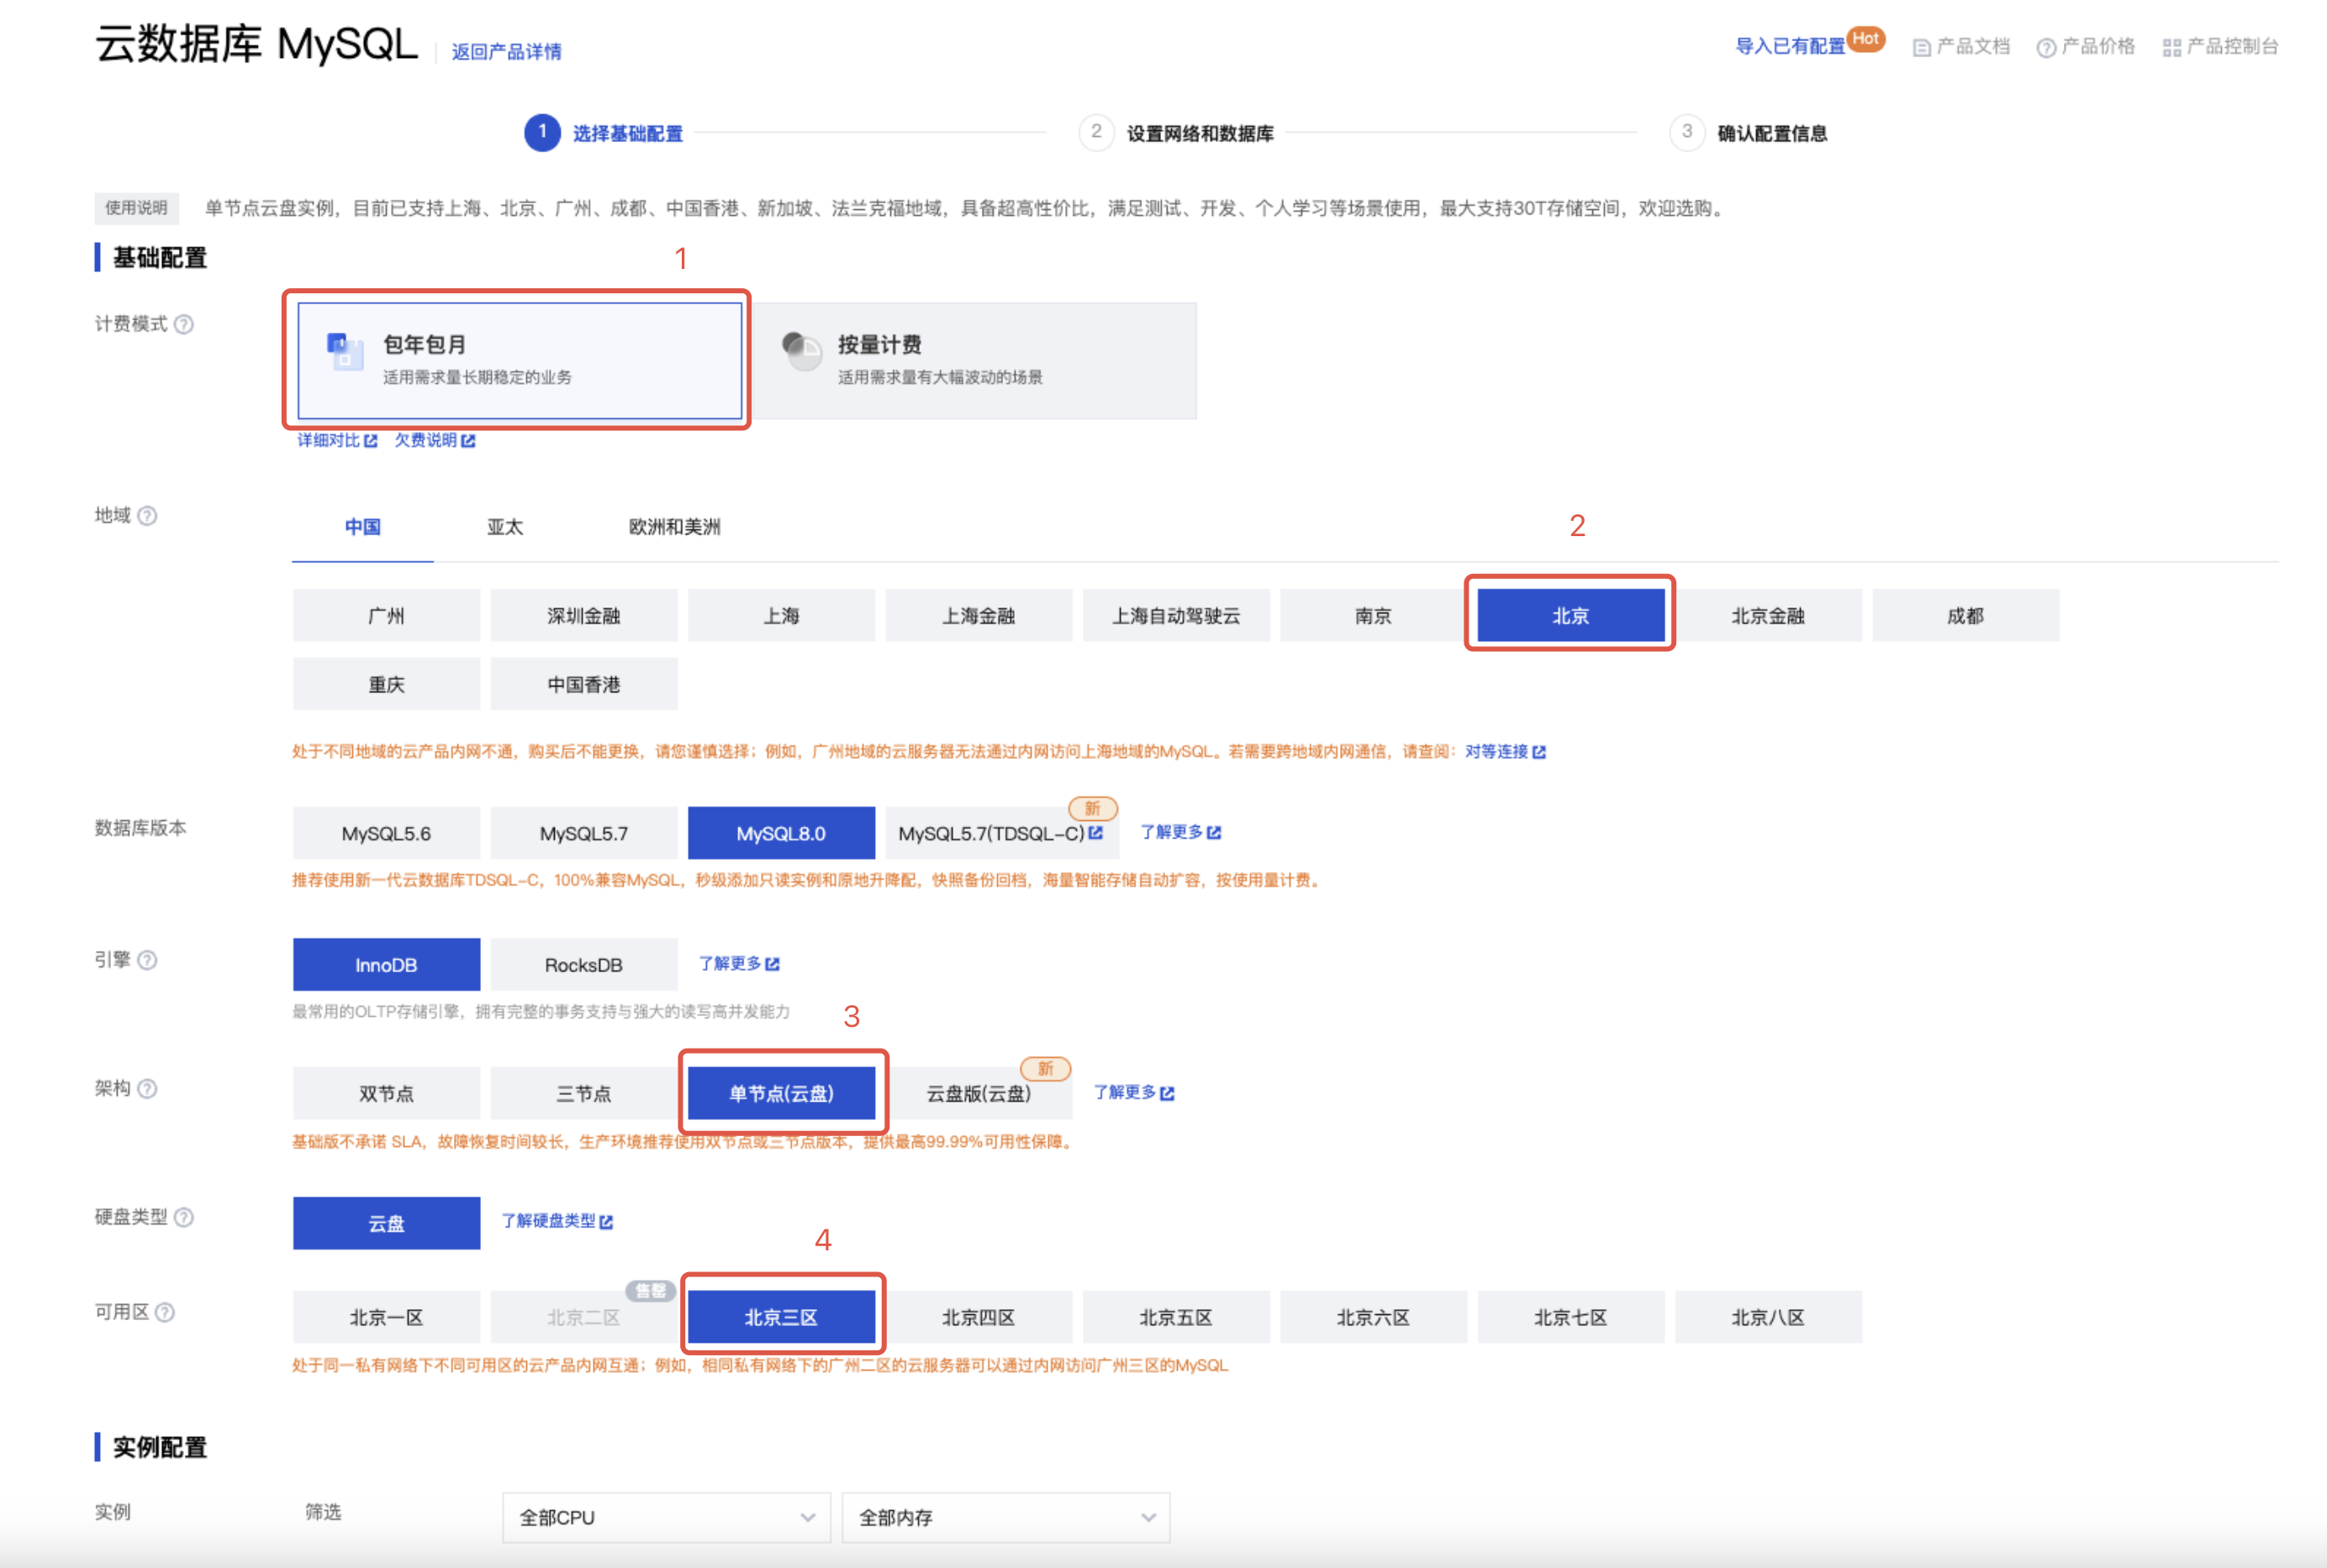Open the 导入已有配置 link
This screenshot has width=2327, height=1568.
1789,46
